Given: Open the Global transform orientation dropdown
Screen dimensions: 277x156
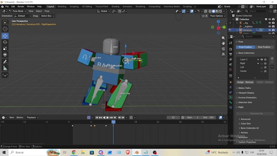Looking at the screenshot, I should (x=103, y=11).
